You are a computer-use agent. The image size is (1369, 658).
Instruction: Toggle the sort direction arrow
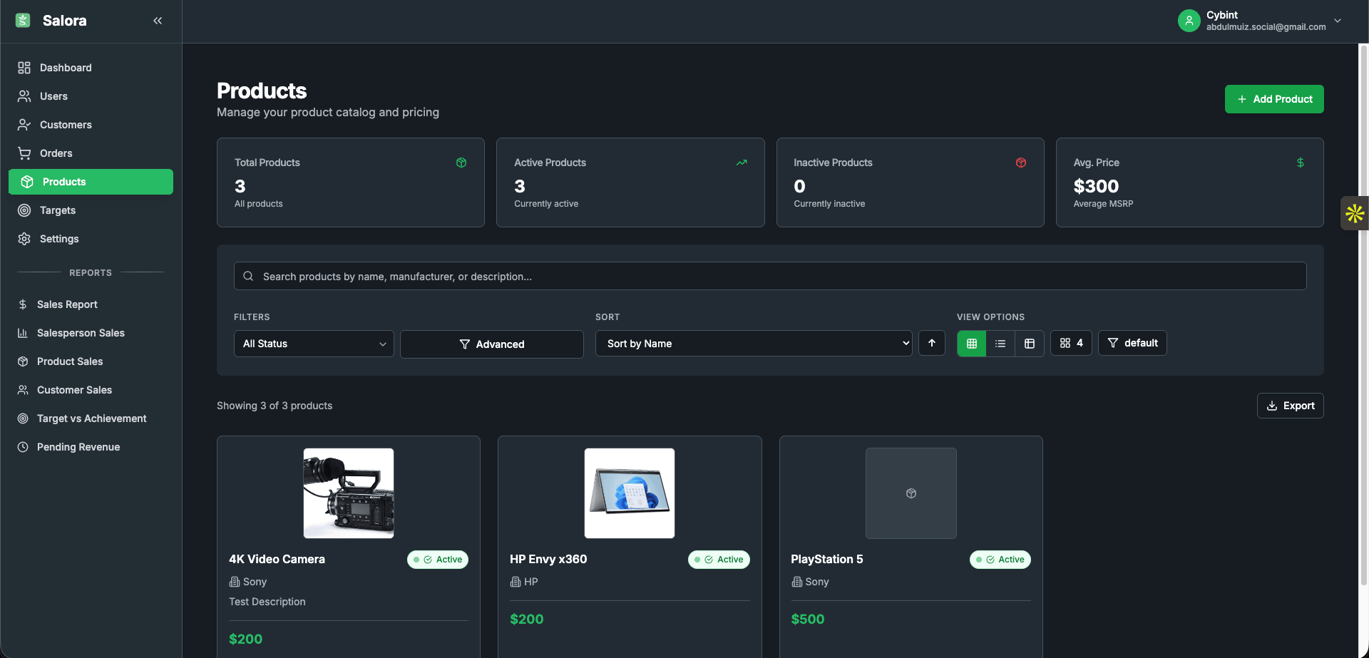click(931, 343)
